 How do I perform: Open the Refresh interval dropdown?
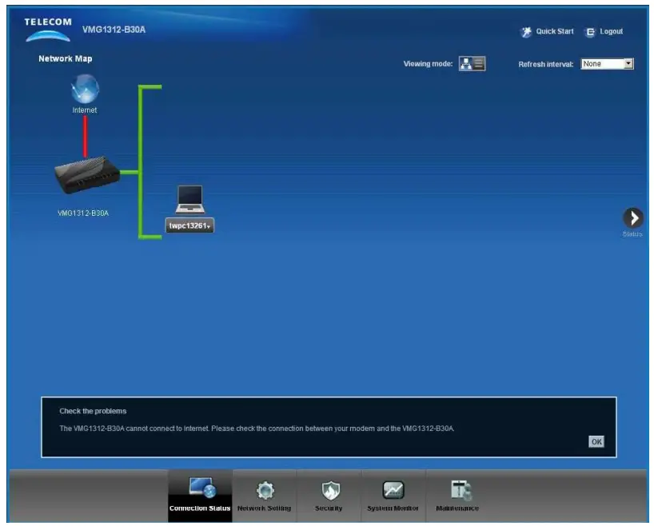[608, 64]
